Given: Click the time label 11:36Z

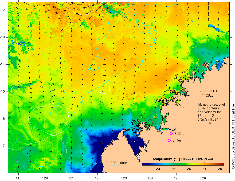Looking at the screenshot, I should point(208,95).
